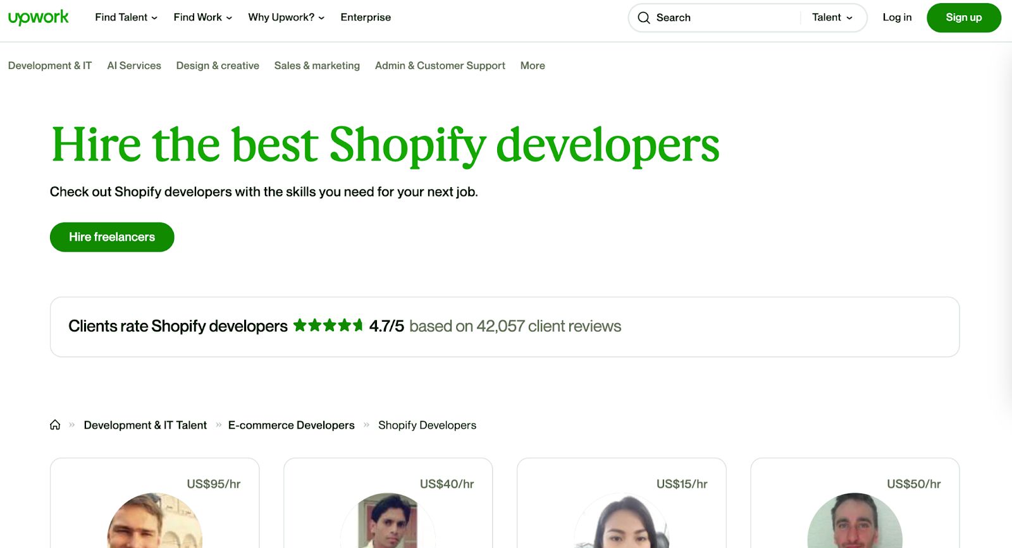The height and width of the screenshot is (548, 1012).
Task: Click the Sign up button
Action: [963, 18]
